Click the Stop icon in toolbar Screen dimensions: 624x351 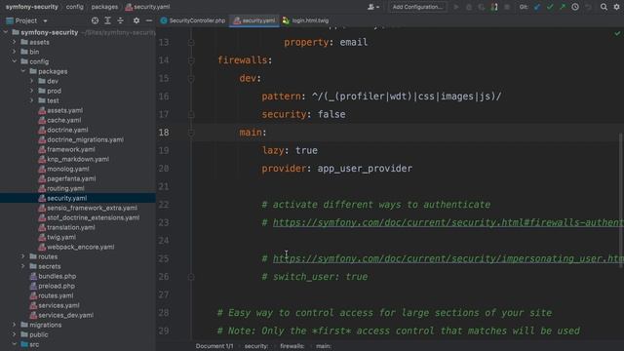(507, 7)
